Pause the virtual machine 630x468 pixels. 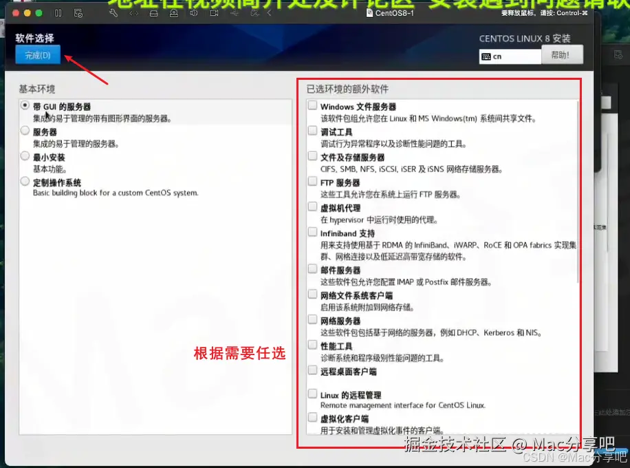click(57, 11)
